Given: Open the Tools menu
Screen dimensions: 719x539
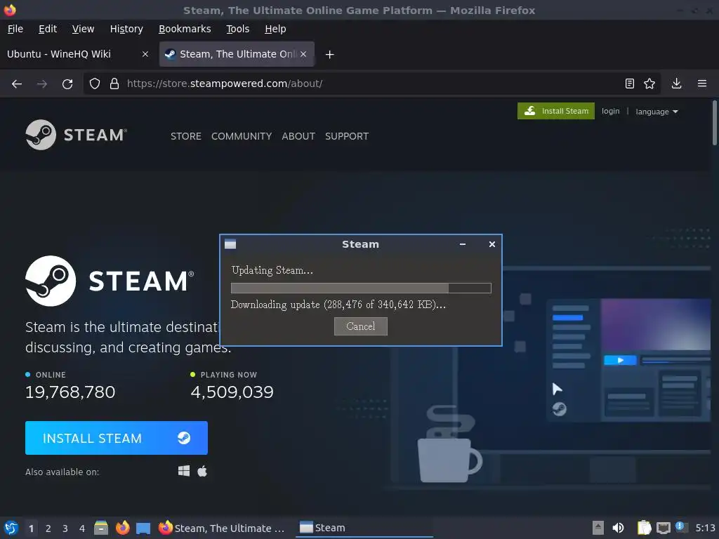Looking at the screenshot, I should [x=237, y=29].
